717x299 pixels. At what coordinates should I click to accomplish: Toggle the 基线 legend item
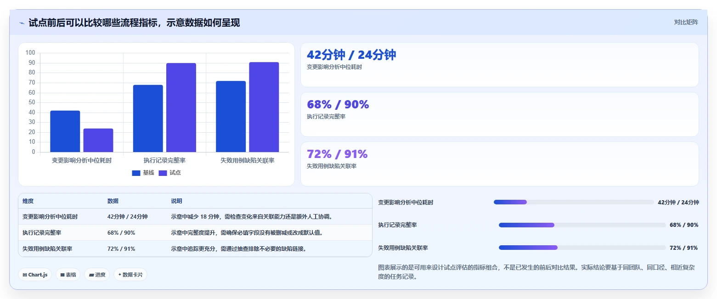click(143, 173)
